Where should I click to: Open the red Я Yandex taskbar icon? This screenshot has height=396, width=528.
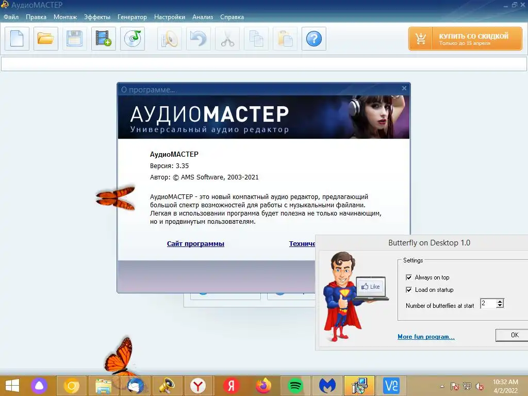coord(232,386)
